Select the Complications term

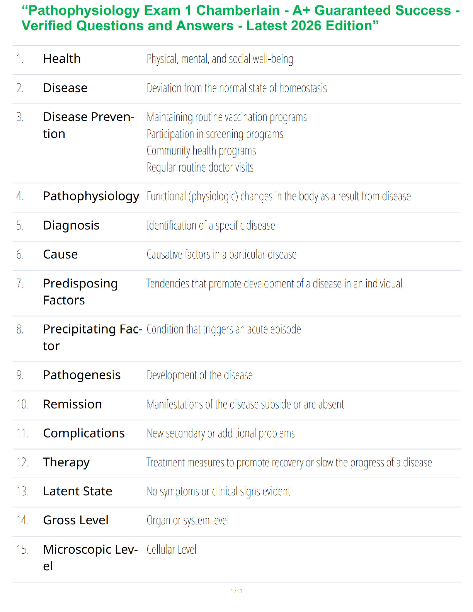click(x=84, y=433)
